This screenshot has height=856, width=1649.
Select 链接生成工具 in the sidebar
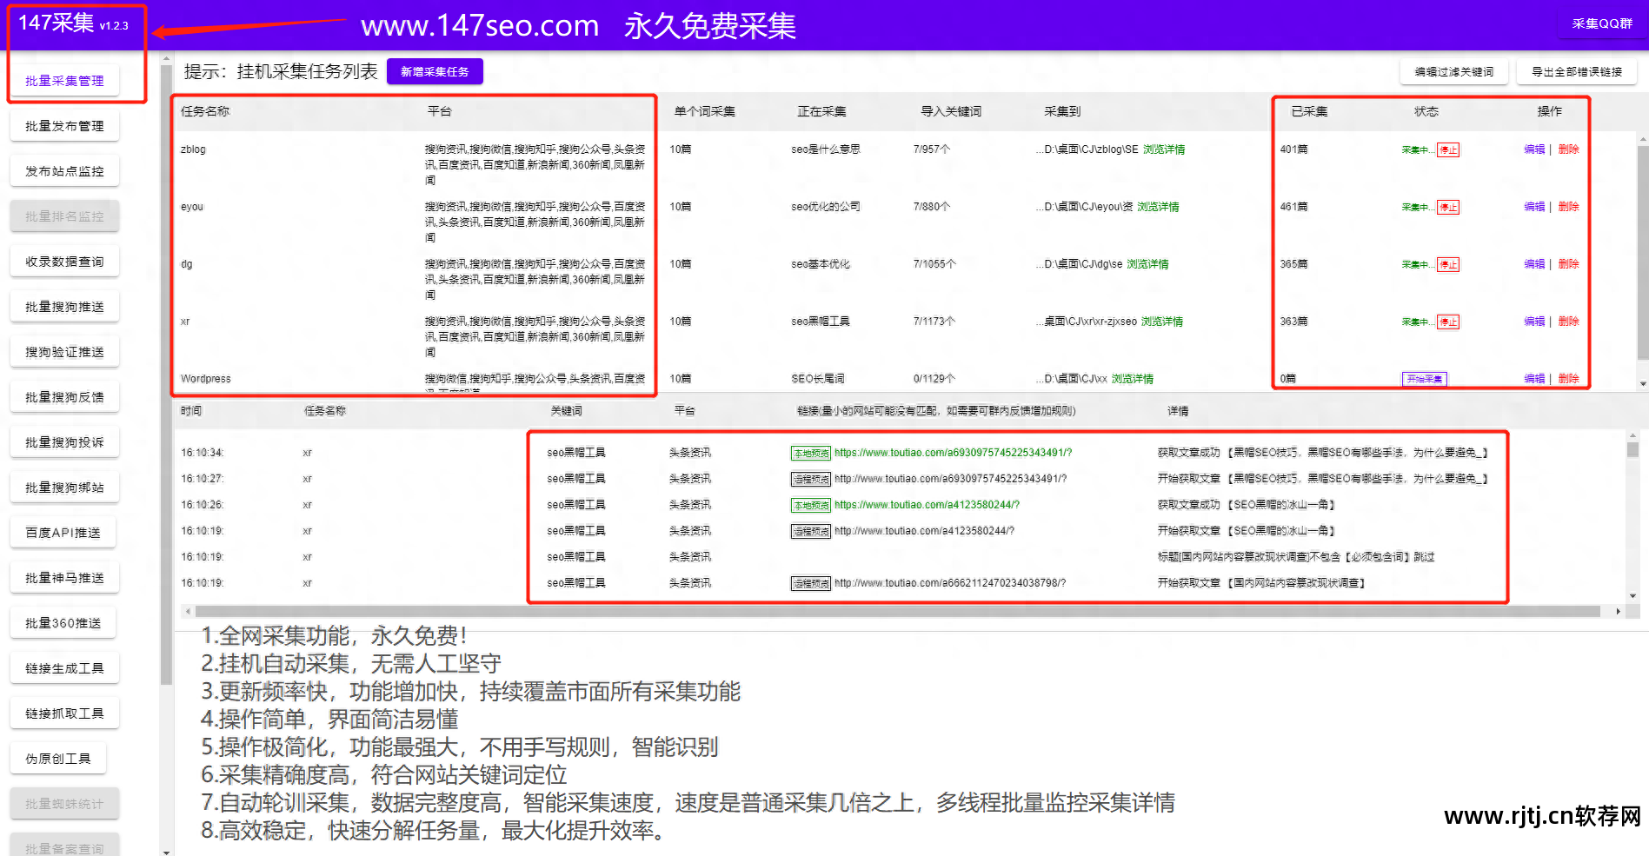[x=63, y=667]
